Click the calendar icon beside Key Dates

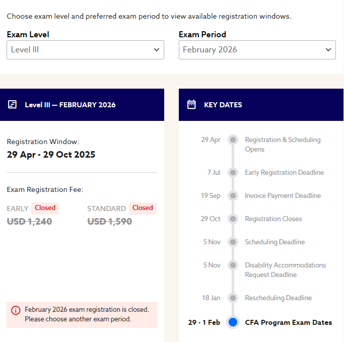point(191,105)
